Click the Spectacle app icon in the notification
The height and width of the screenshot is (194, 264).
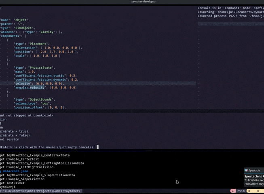click(x=246, y=171)
